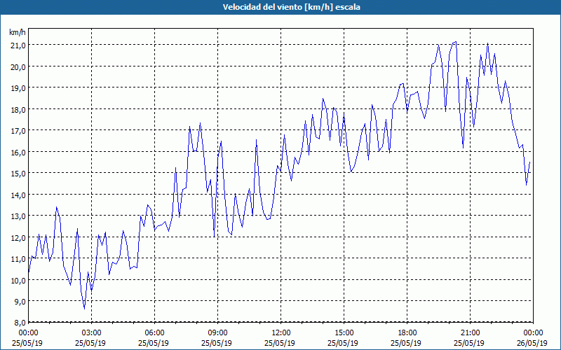Click the '9,0' y-axis value
Image resolution: width=561 pixels, height=350 pixels.
[x=20, y=302]
